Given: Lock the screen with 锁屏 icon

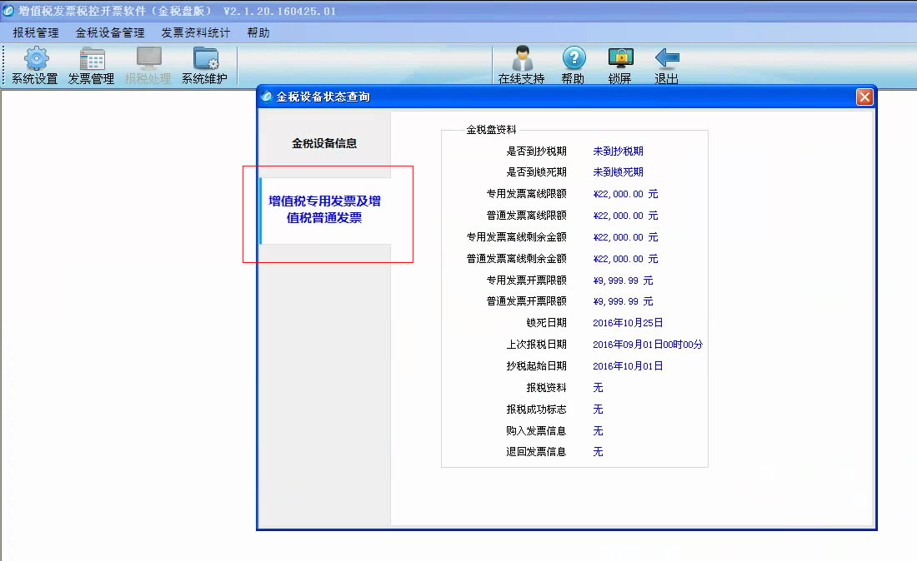Looking at the screenshot, I should tap(619, 66).
